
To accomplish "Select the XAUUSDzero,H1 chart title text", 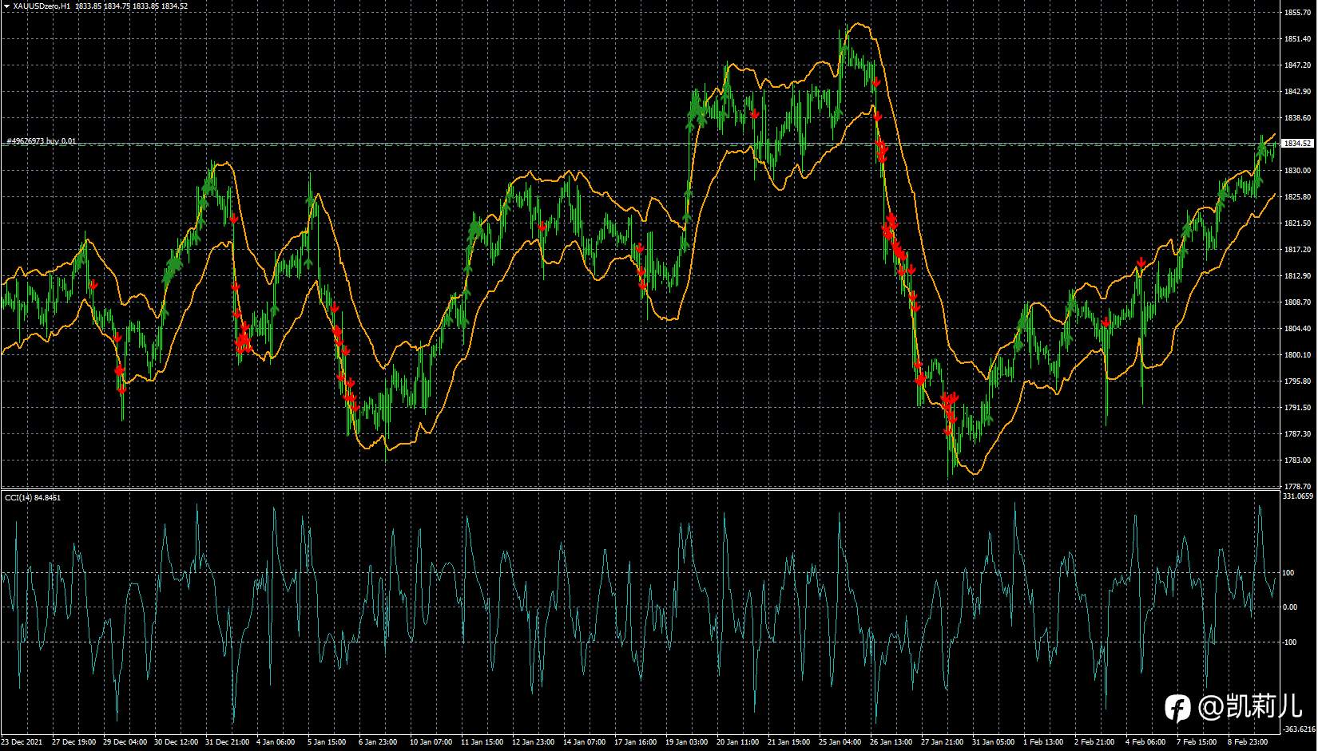I will pos(42,6).
